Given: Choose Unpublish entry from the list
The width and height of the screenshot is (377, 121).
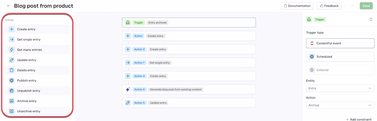Looking at the screenshot, I should (37, 91).
